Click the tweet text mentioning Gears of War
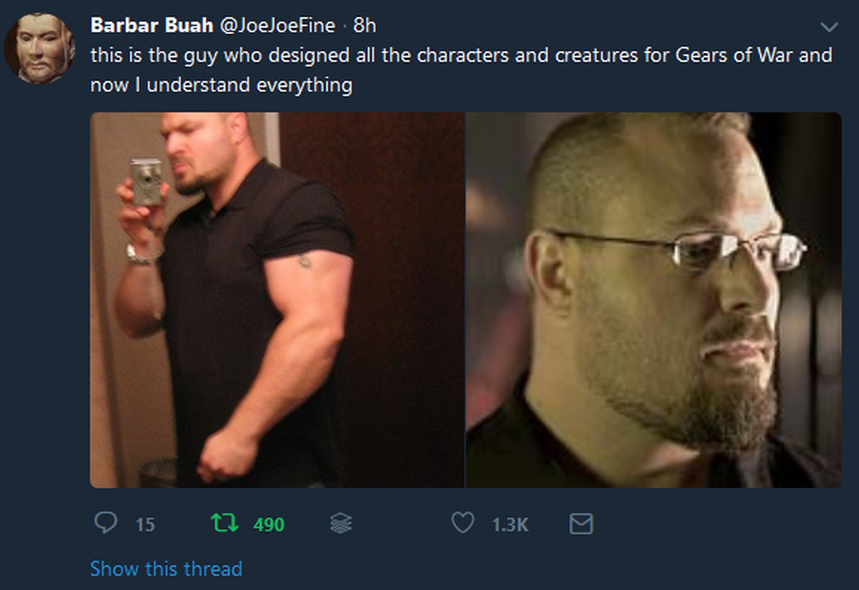859x590 pixels. [x=461, y=55]
